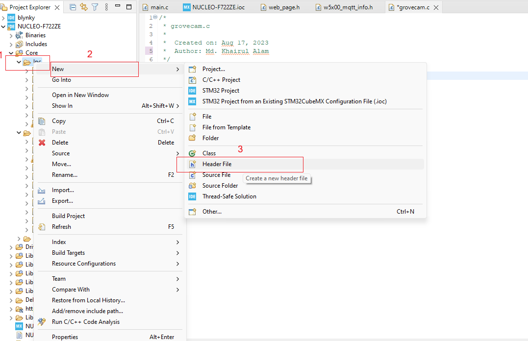The image size is (528, 341).
Task: Choose Restore from Local History...
Action: coord(110,300)
